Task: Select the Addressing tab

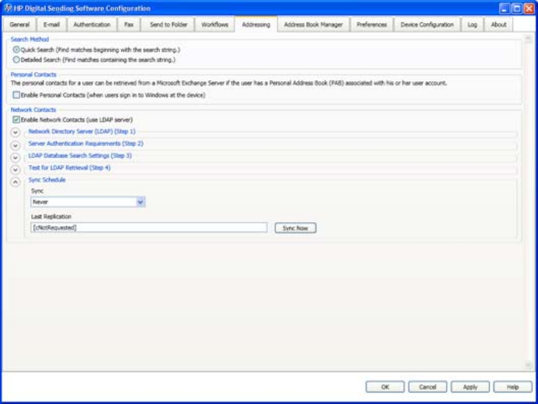Action: pyautogui.click(x=256, y=24)
